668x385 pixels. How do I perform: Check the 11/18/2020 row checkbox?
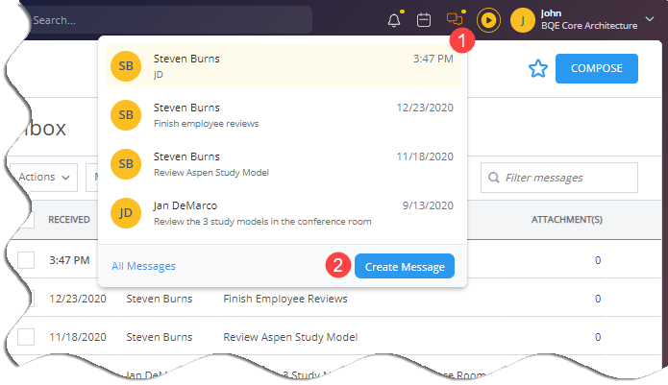point(26,337)
